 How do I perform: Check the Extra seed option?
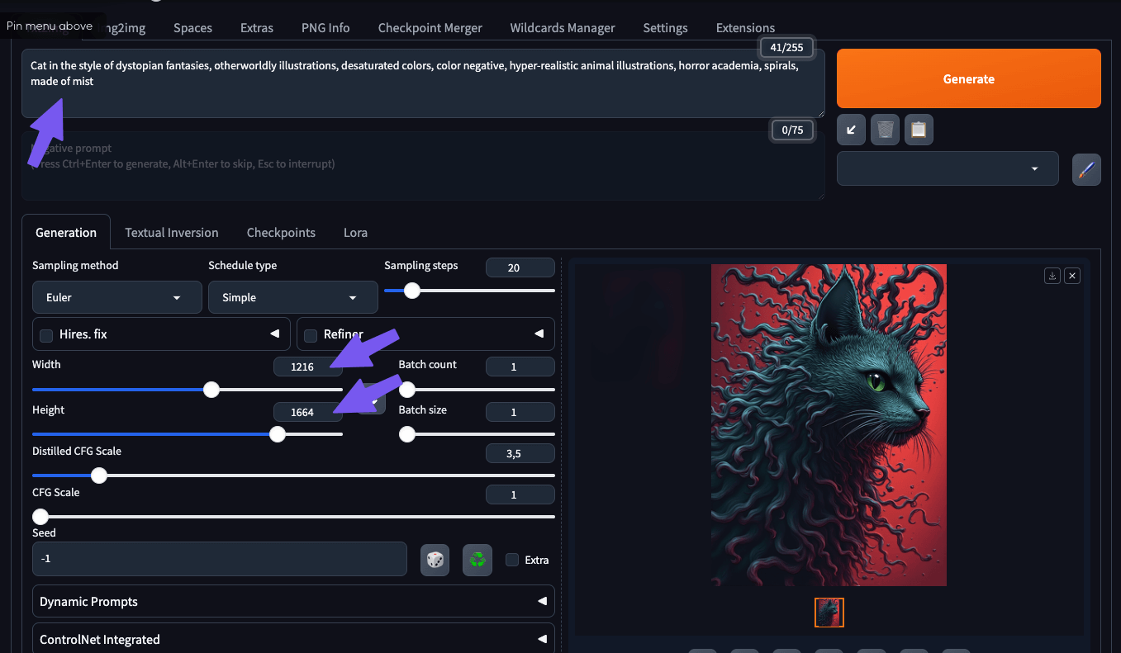511,559
